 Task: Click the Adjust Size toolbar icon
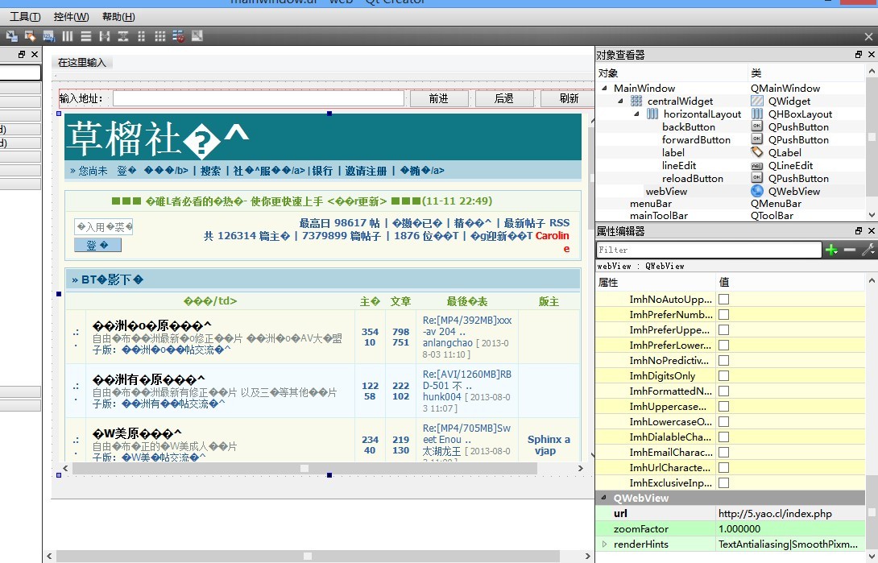coord(197,35)
